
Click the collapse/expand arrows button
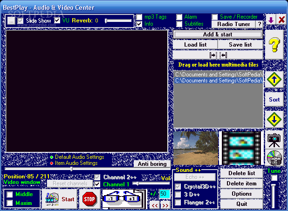coord(218,55)
